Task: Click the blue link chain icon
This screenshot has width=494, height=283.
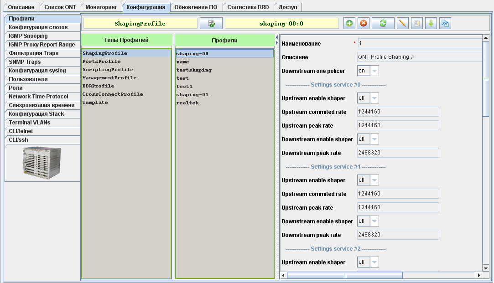Action: click(x=445, y=23)
